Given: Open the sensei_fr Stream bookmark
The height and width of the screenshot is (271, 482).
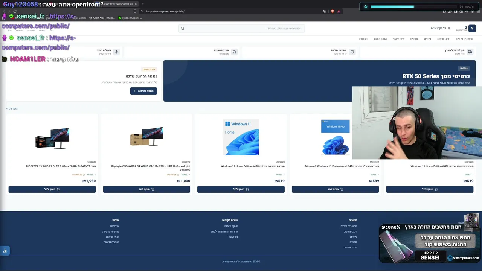Looking at the screenshot, I should (x=130, y=18).
